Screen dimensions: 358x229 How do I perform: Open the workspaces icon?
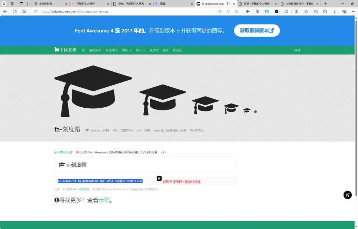coord(13,3)
